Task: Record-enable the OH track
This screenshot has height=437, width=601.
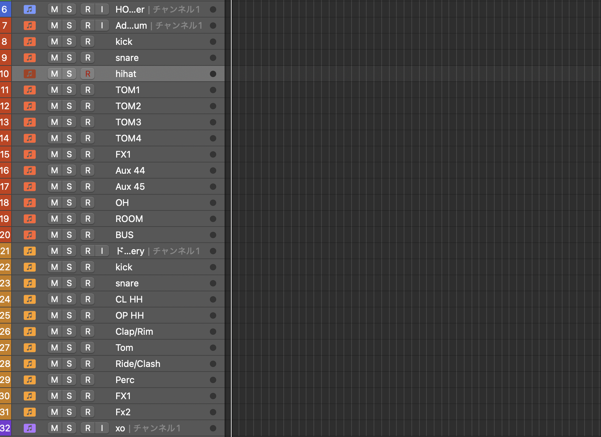Action: [88, 203]
